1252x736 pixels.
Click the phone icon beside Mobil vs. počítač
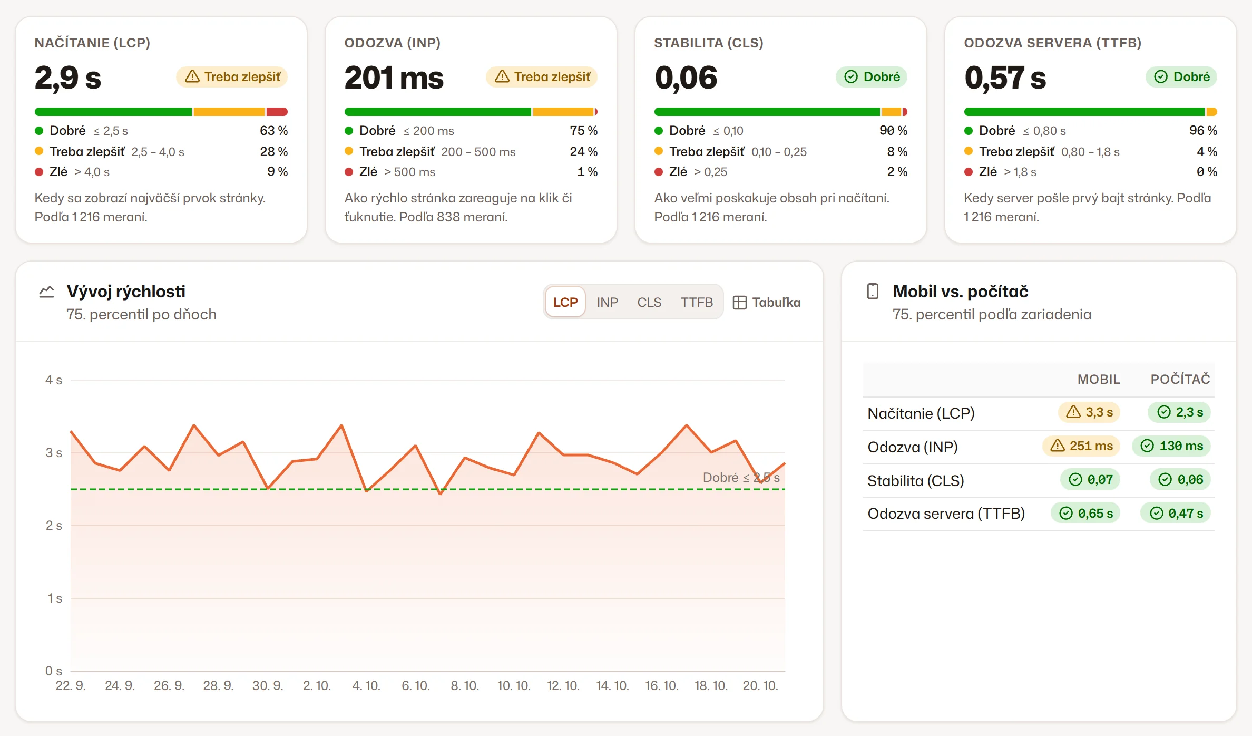click(x=873, y=292)
